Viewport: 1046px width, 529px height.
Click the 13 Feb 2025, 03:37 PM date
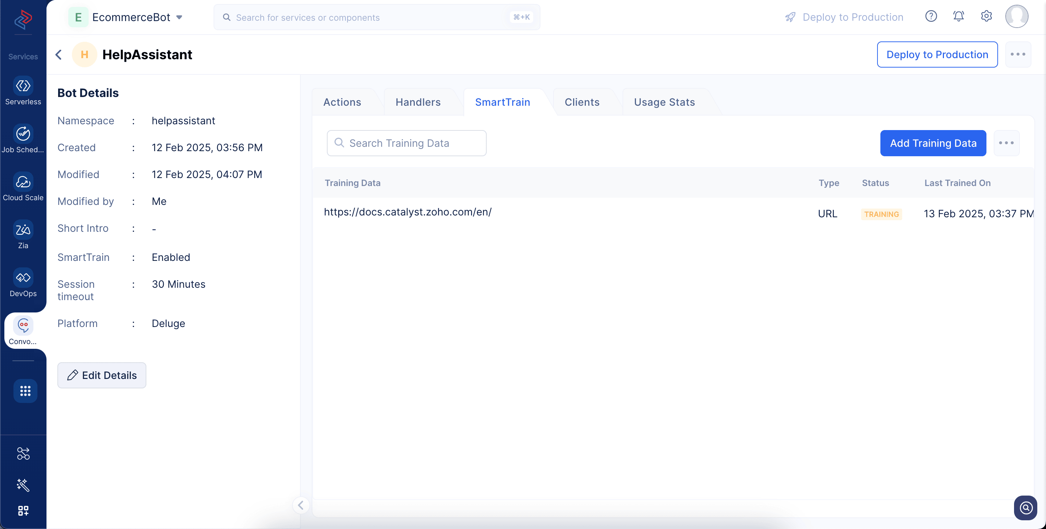pyautogui.click(x=978, y=214)
